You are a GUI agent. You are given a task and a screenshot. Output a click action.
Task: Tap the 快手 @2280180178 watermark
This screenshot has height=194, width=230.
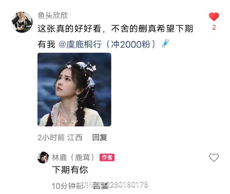[115, 185]
